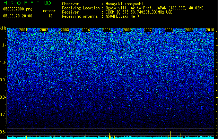Click the 0.8 kHz axis label
Screen dimensions: 218x139
(x=3, y=97)
